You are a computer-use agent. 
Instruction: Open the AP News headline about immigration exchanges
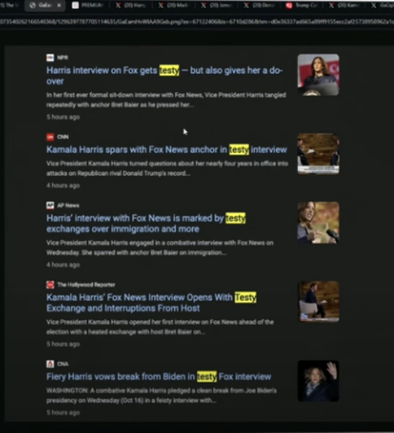146,224
